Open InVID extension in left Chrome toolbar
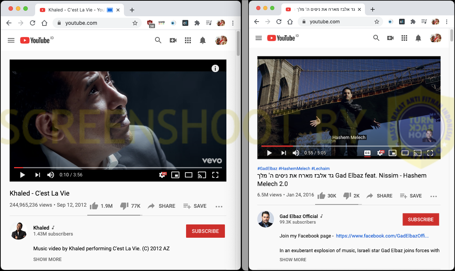 pyautogui.click(x=162, y=23)
